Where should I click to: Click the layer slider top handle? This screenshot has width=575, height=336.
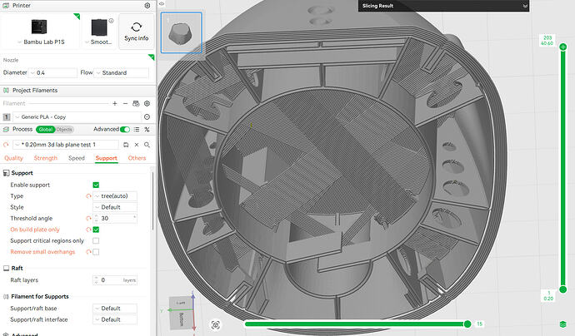point(562,47)
